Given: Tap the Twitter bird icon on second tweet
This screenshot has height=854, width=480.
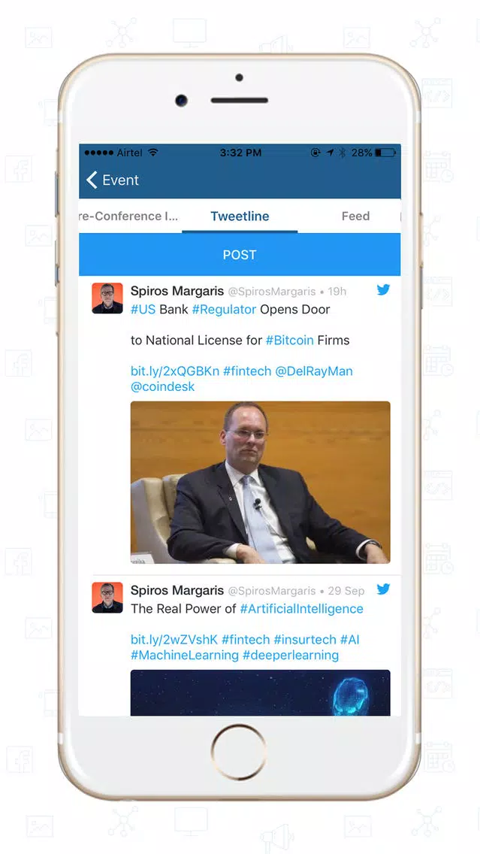Looking at the screenshot, I should pyautogui.click(x=383, y=589).
